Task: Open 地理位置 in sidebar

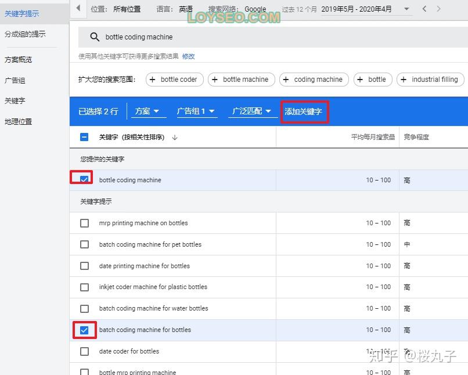Action: click(18, 122)
